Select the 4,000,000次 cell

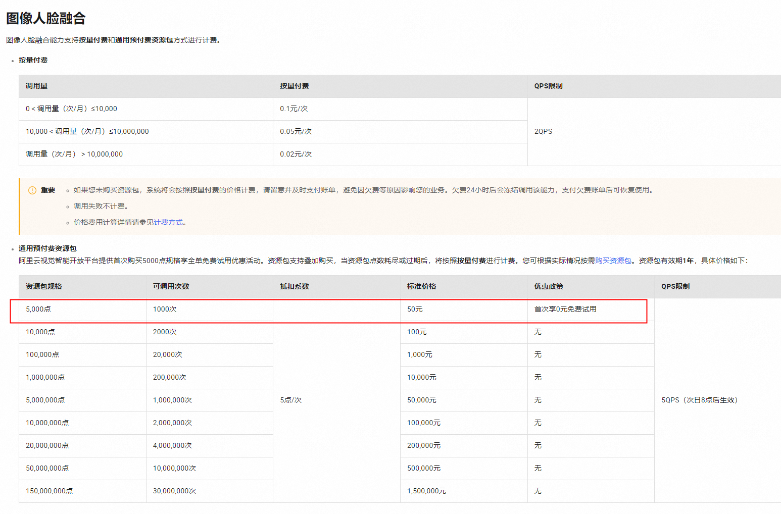click(x=210, y=446)
